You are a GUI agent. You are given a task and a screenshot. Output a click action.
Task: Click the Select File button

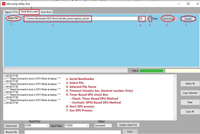pos(13,18)
